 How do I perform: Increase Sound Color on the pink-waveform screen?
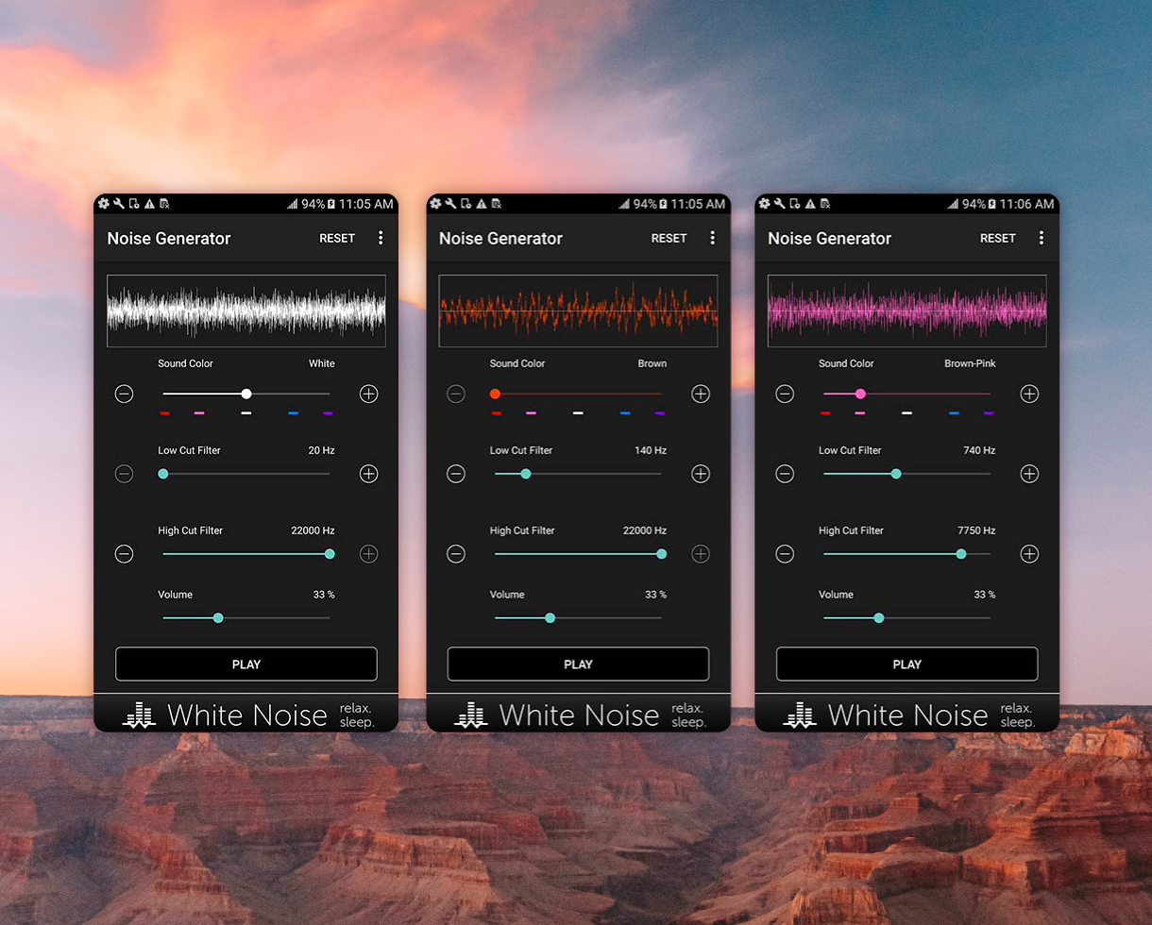pos(1029,394)
